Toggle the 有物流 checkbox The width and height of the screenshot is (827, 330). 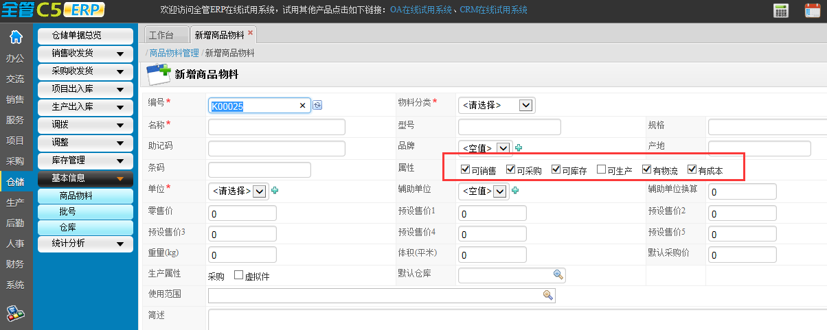(x=646, y=169)
